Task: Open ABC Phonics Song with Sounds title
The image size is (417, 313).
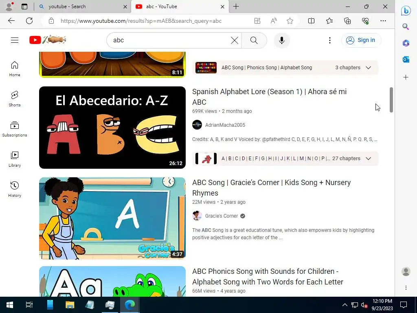Action: tap(268, 277)
